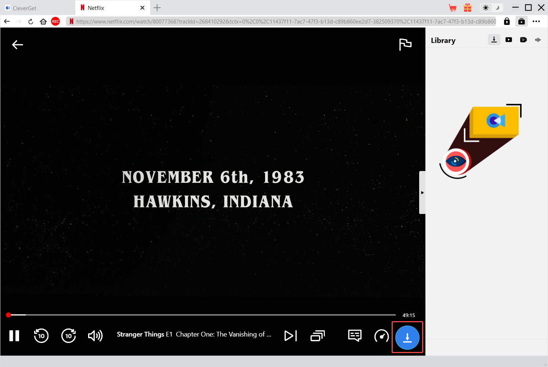Collapse the Library side panel
Image resolution: width=548 pixels, height=367 pixels.
tap(422, 192)
